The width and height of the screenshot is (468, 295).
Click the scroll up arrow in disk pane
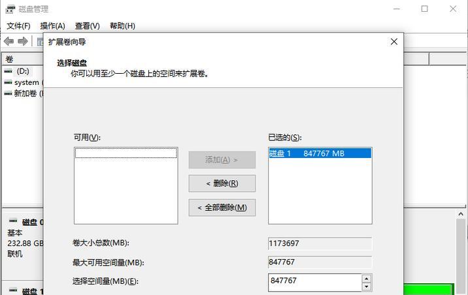[461, 214]
